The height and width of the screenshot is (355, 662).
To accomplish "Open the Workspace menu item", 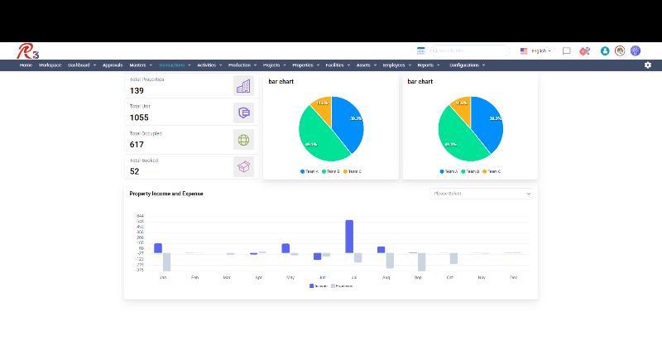I will 50,65.
